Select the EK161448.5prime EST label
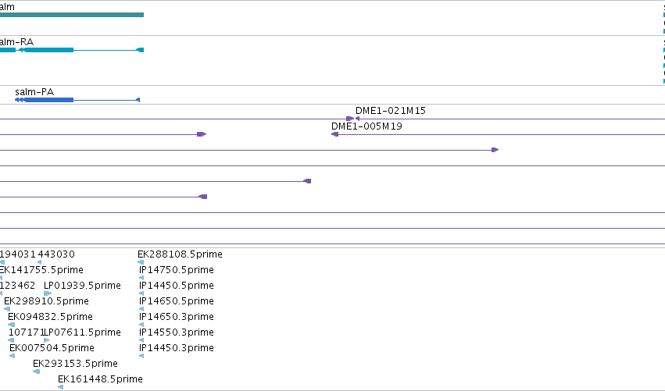 100,379
